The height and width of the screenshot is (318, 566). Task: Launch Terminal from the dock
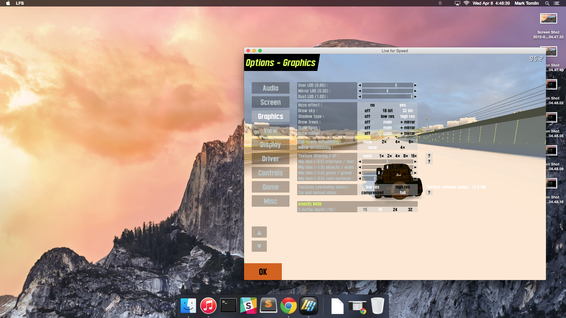[x=228, y=306]
